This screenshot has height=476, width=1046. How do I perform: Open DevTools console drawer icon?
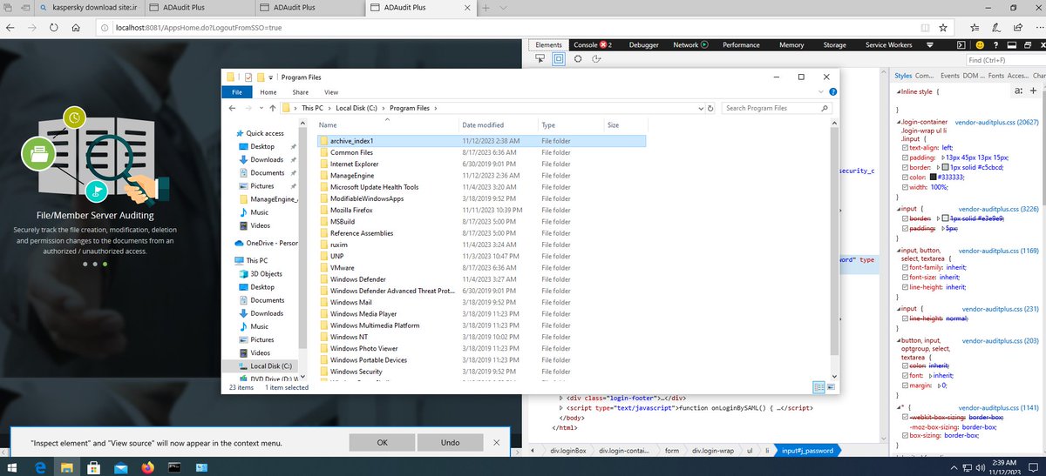961,44
